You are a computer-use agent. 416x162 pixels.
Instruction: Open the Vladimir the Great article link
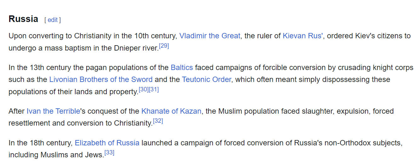click(x=210, y=36)
